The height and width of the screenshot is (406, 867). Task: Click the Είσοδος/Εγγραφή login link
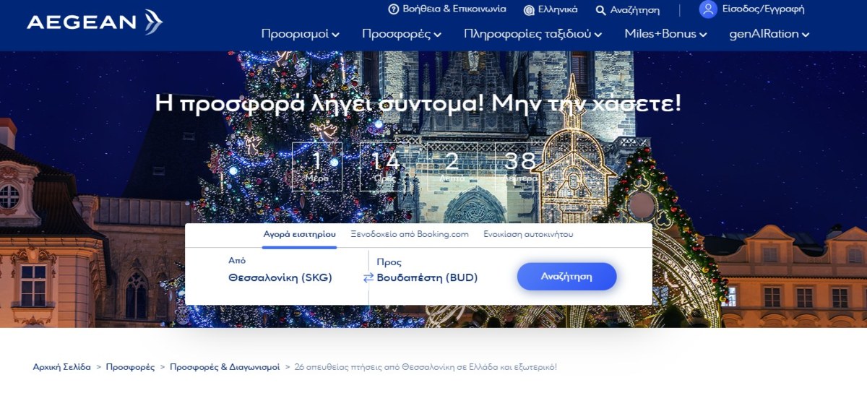pyautogui.click(x=763, y=9)
